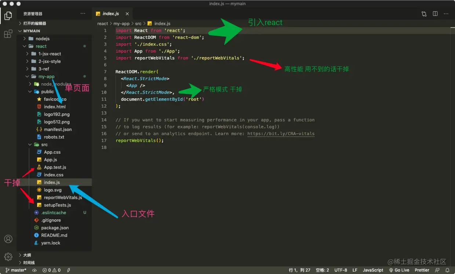
Task: Open index.html in the public folder
Action: 54,107
